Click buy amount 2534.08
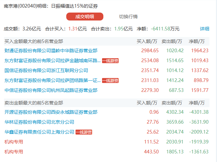217x162 pixels. (x=150, y=61)
